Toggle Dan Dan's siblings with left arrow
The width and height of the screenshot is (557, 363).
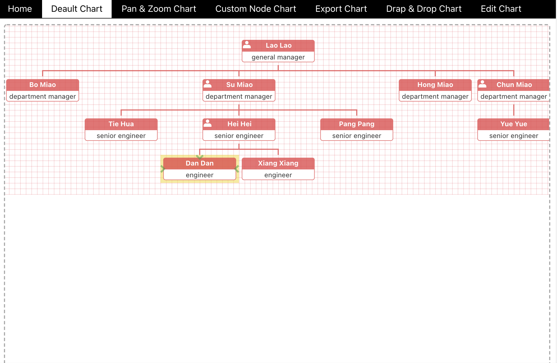pos(162,169)
